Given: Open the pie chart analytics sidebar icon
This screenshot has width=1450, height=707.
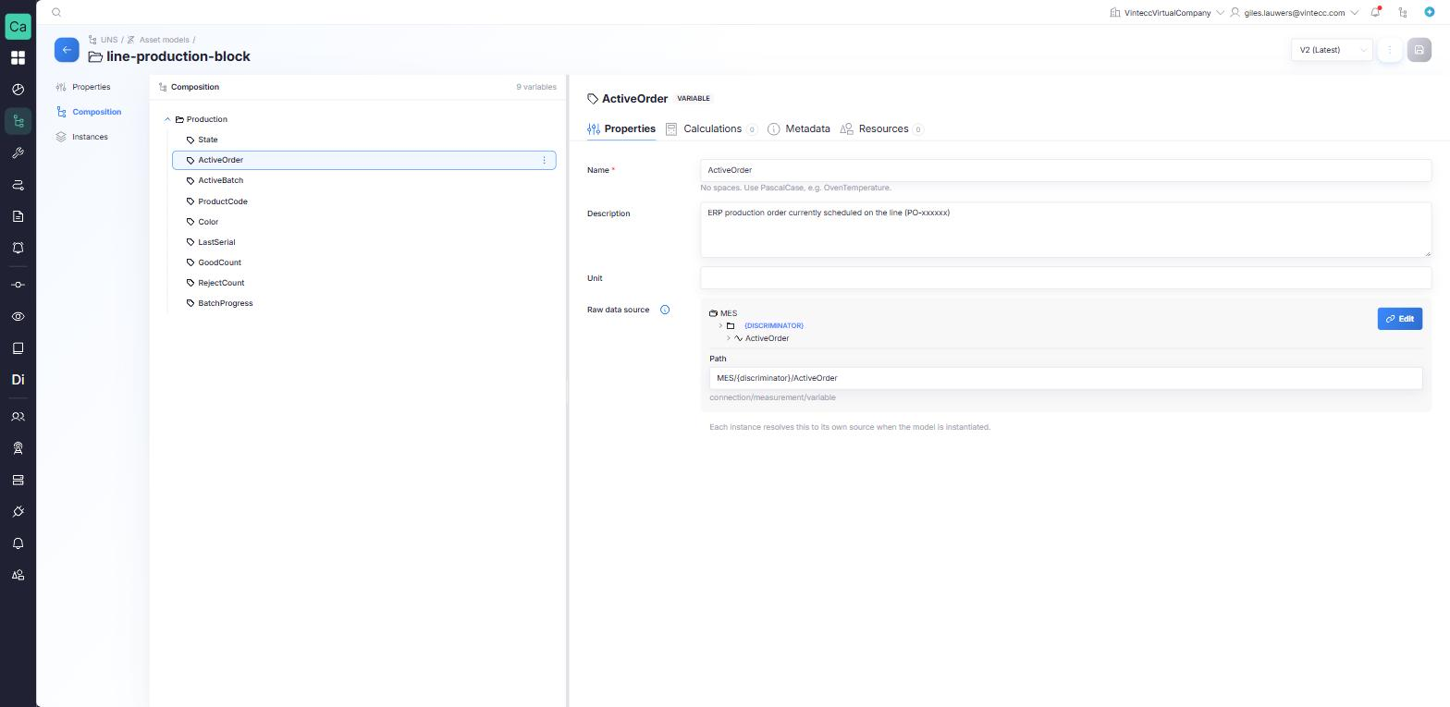Looking at the screenshot, I should (18, 90).
